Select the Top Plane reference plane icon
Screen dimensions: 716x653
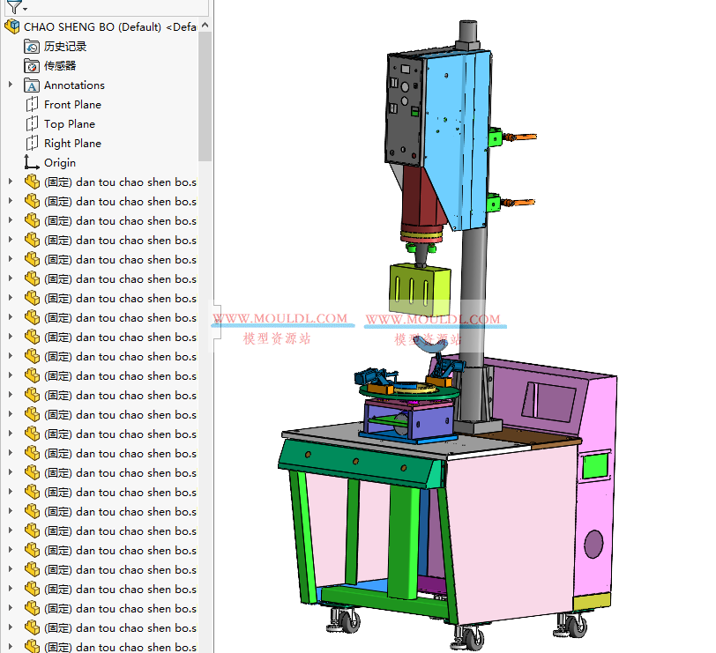coord(29,123)
